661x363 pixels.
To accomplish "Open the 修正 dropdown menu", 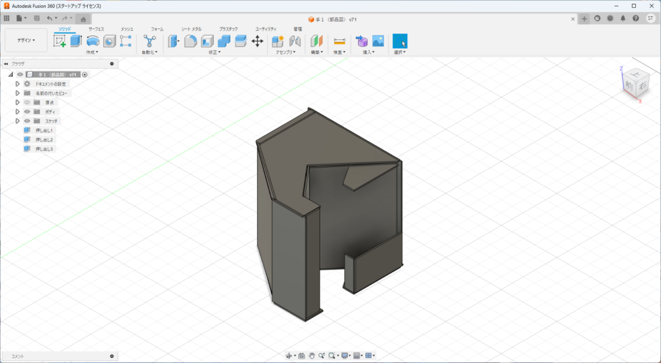I will point(214,52).
